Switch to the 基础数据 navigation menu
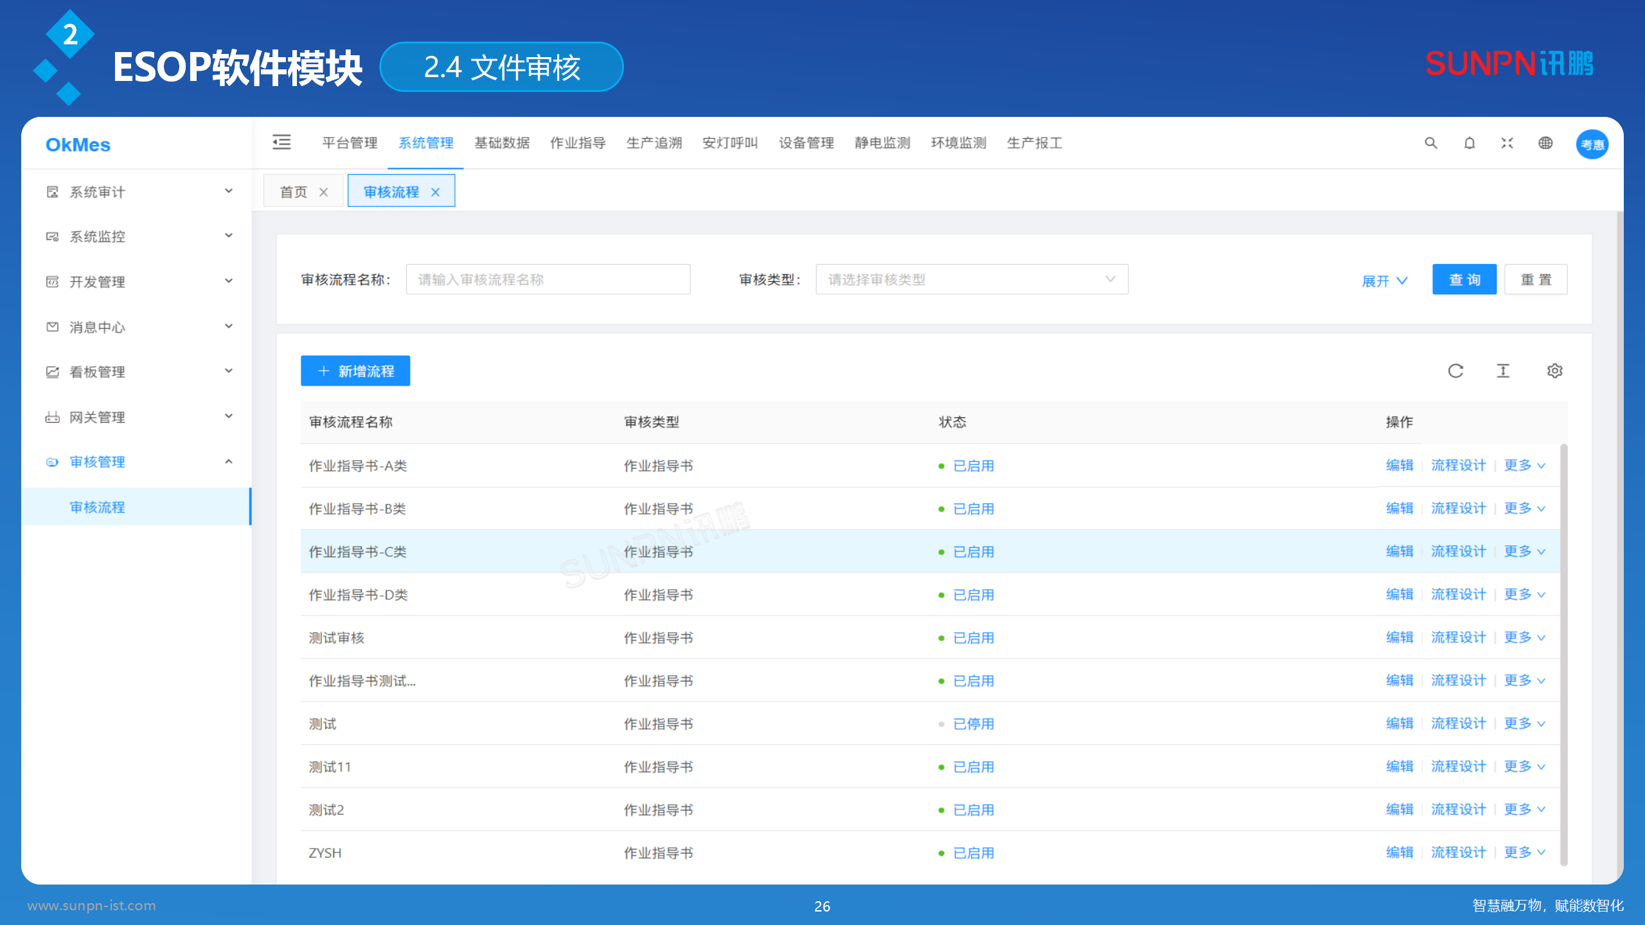1645x925 pixels. (x=502, y=143)
